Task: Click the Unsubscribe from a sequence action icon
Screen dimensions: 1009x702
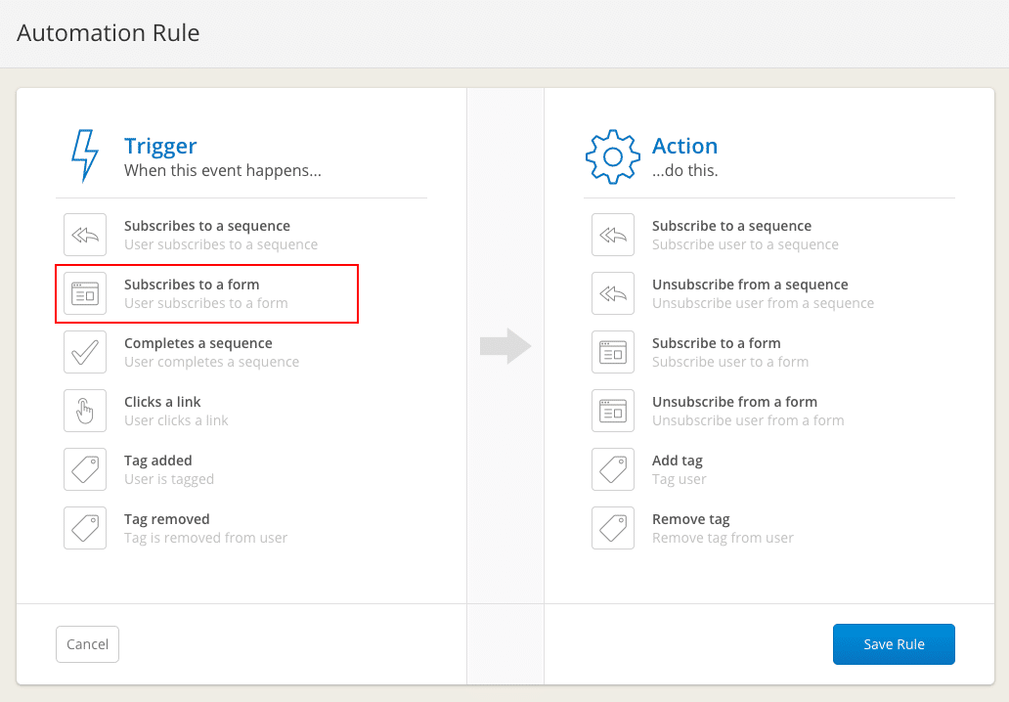Action: point(613,293)
